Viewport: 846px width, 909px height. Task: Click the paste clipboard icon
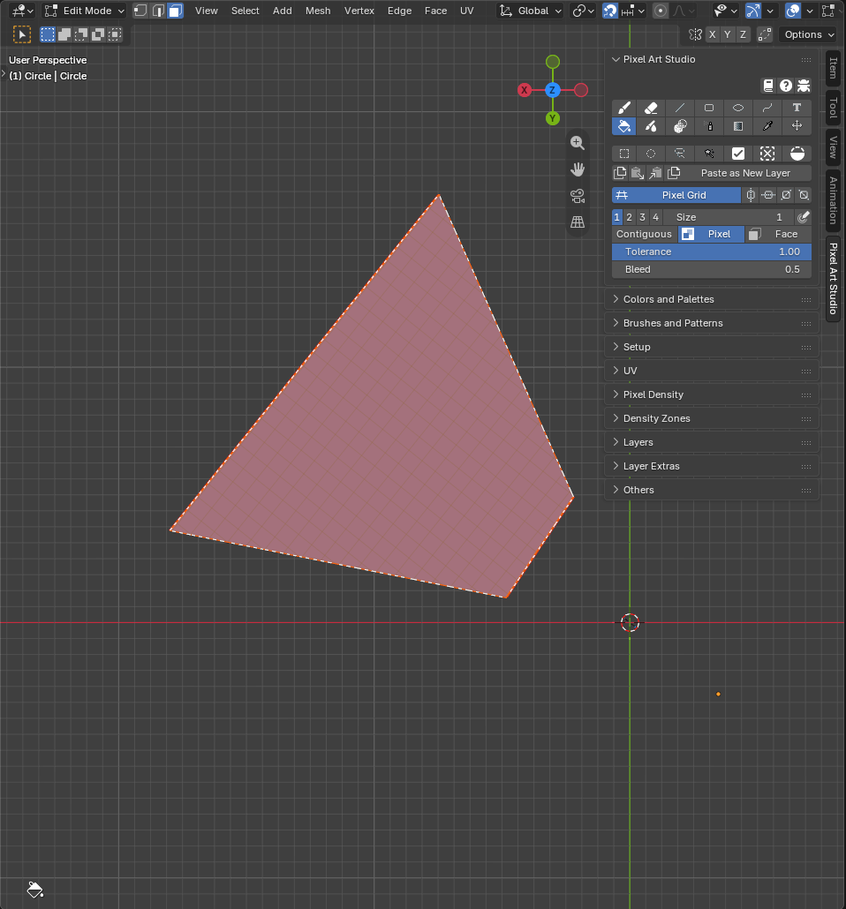(x=637, y=173)
